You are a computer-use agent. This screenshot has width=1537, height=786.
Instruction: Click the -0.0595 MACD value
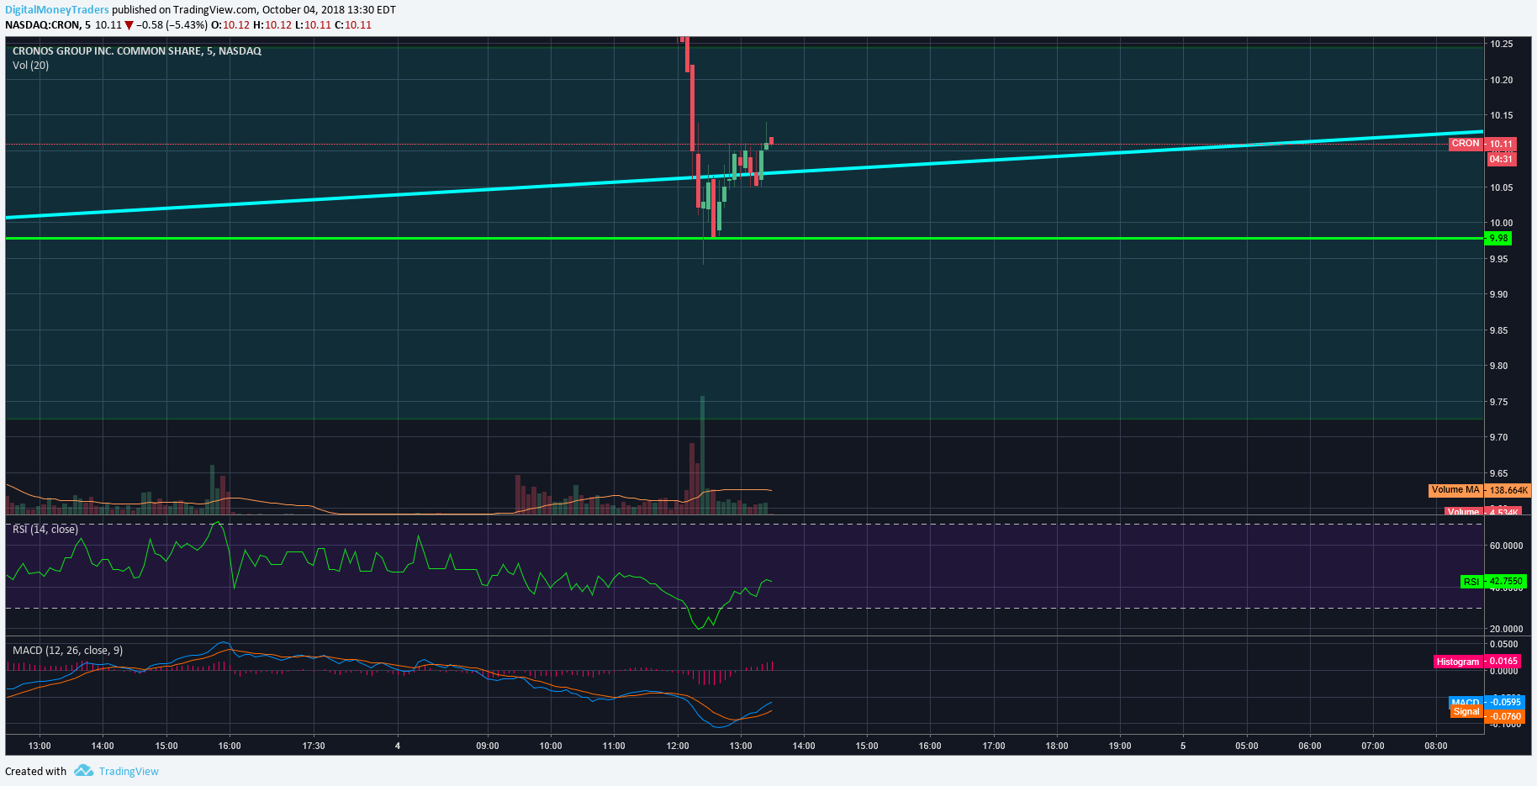[1505, 702]
